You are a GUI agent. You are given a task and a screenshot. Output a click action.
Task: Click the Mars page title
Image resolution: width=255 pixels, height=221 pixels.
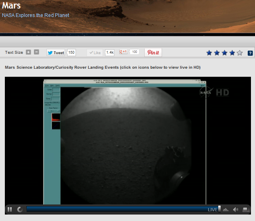click(11, 6)
